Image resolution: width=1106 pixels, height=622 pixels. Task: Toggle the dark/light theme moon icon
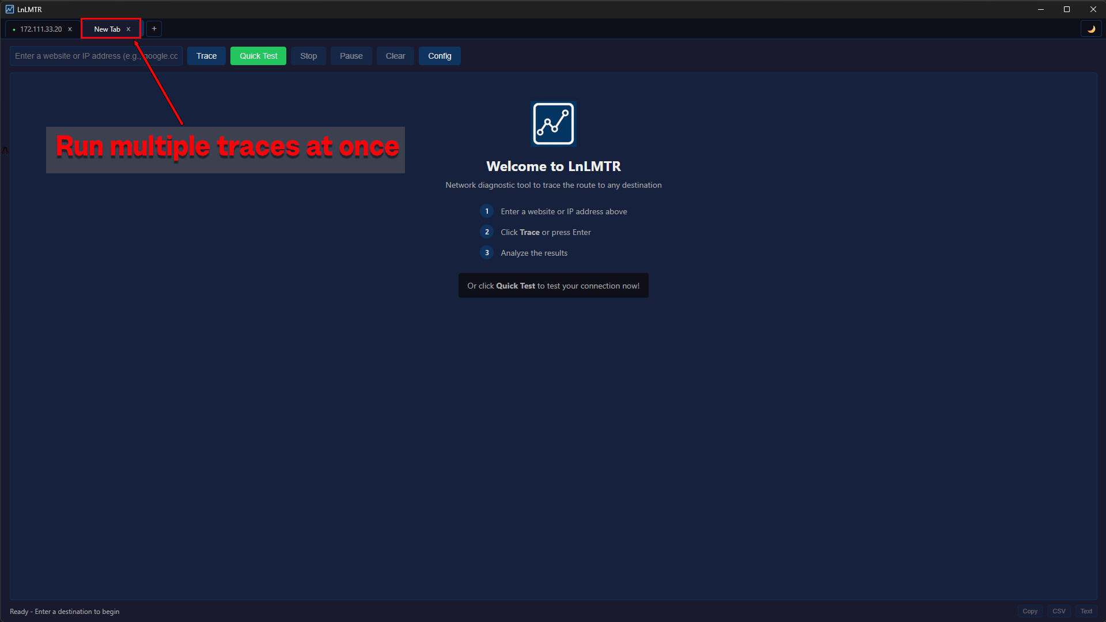[1092, 29]
